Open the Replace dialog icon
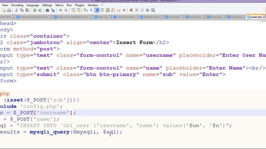 pos(53,10)
